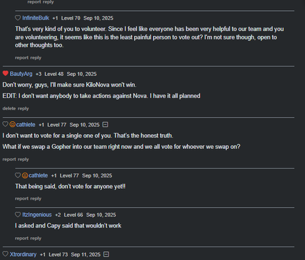The image size is (305, 260).
Task: Open BautyArg's user profile
Action: (x=21, y=74)
